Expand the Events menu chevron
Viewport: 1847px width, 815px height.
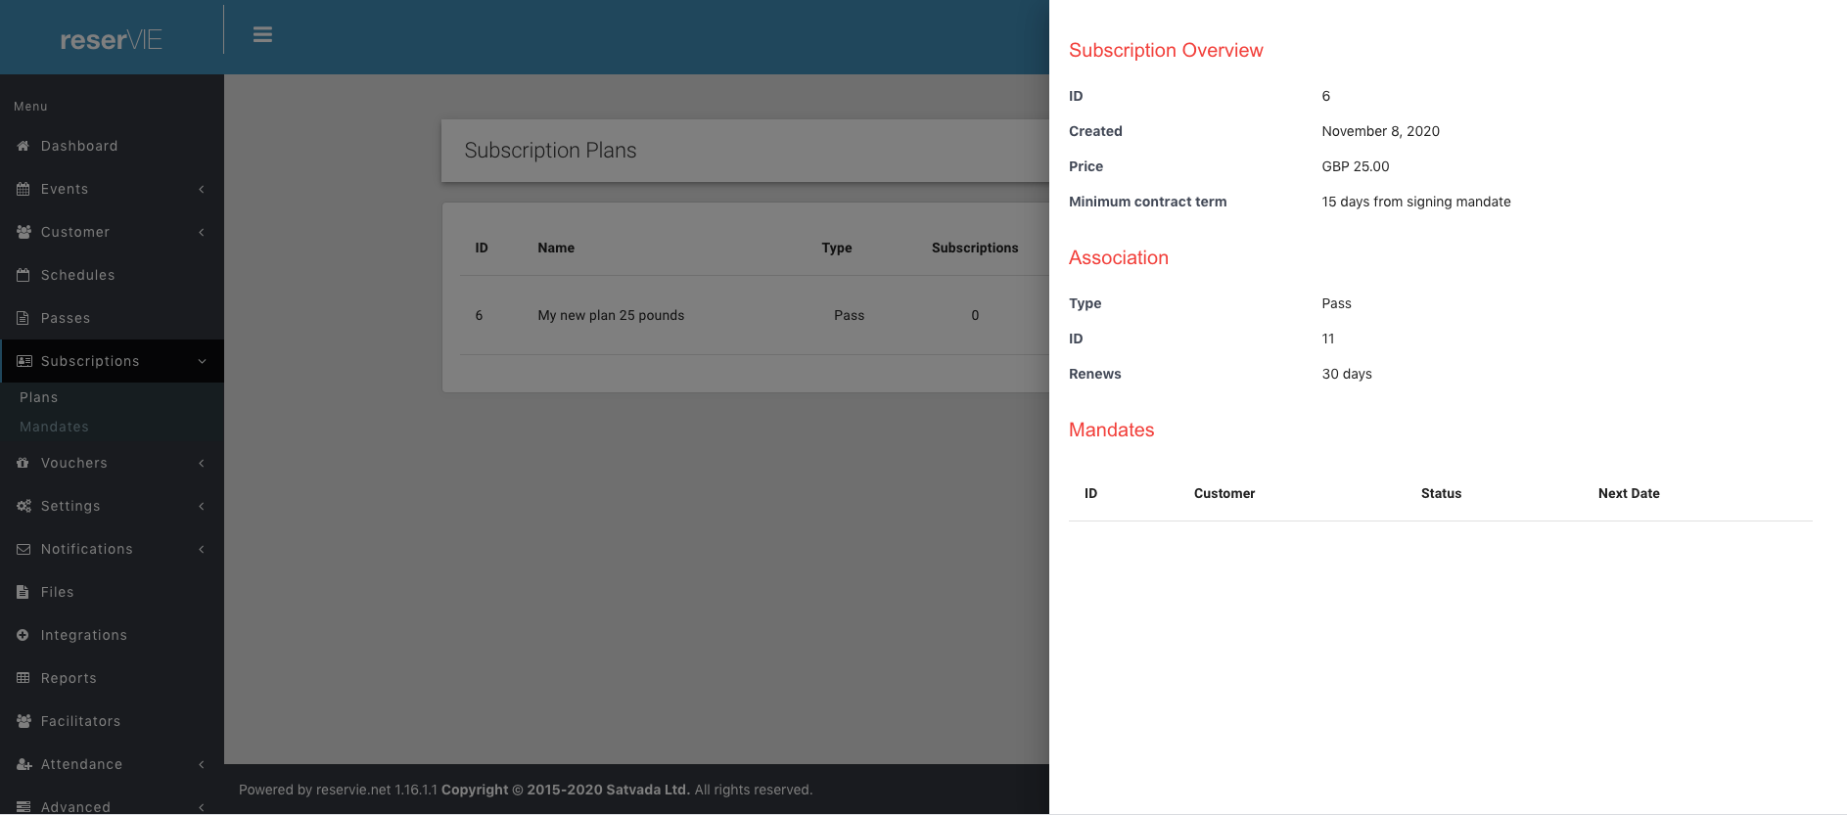point(202,189)
